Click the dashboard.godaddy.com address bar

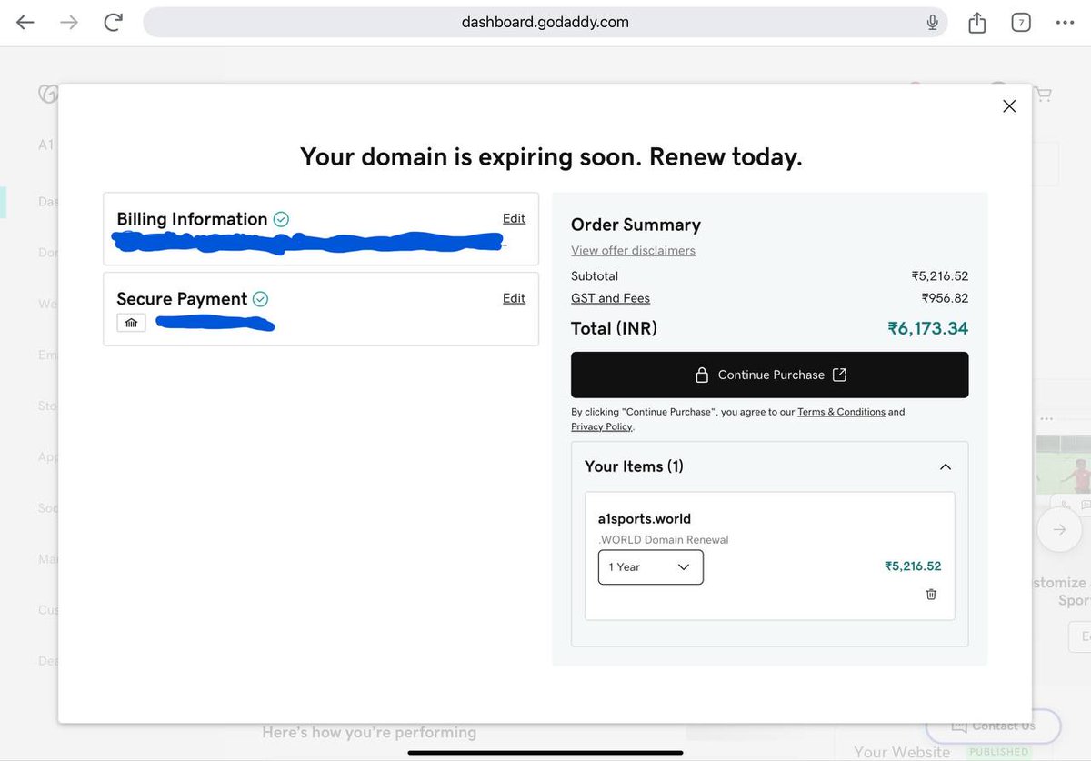pyautogui.click(x=545, y=22)
